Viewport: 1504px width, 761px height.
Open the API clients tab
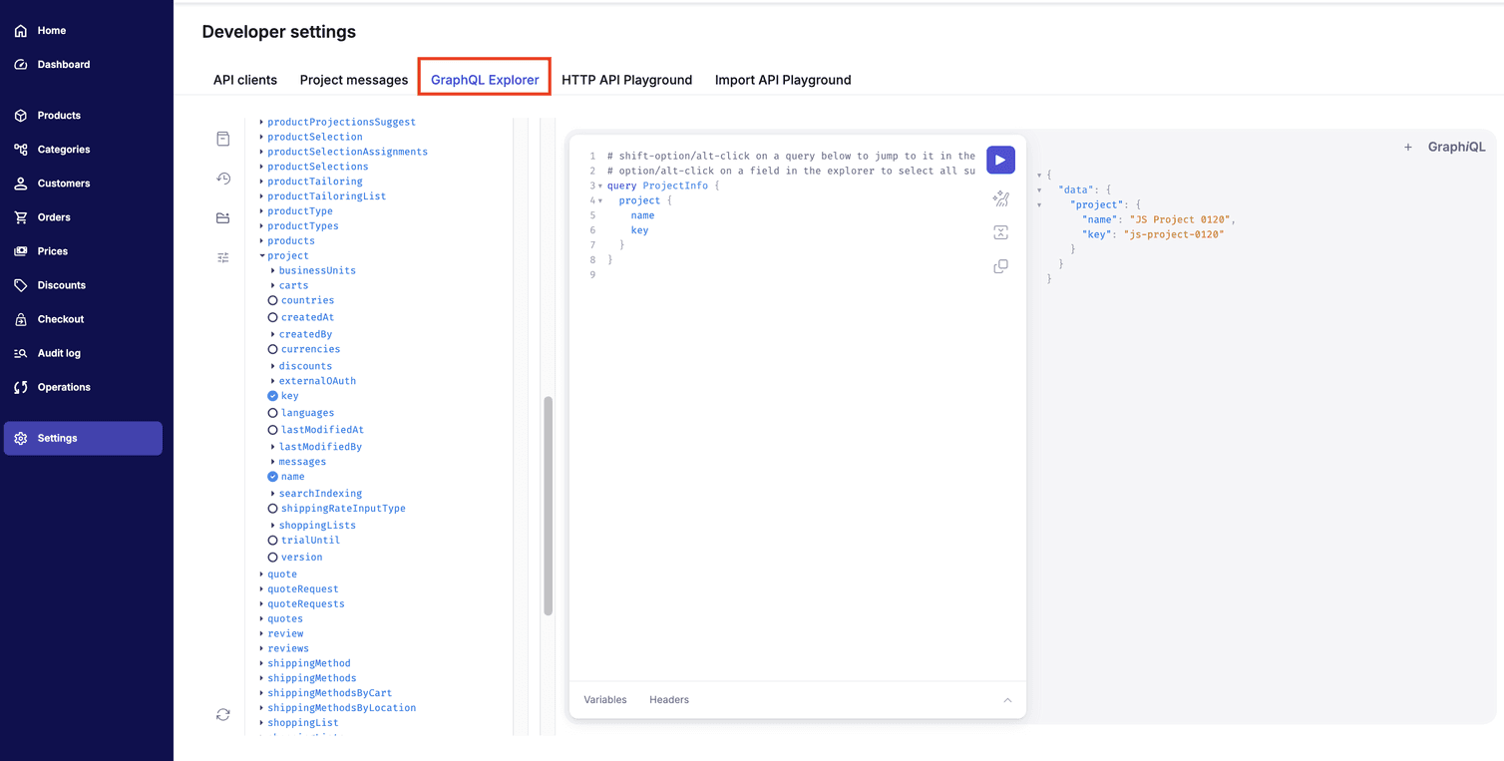(x=245, y=80)
